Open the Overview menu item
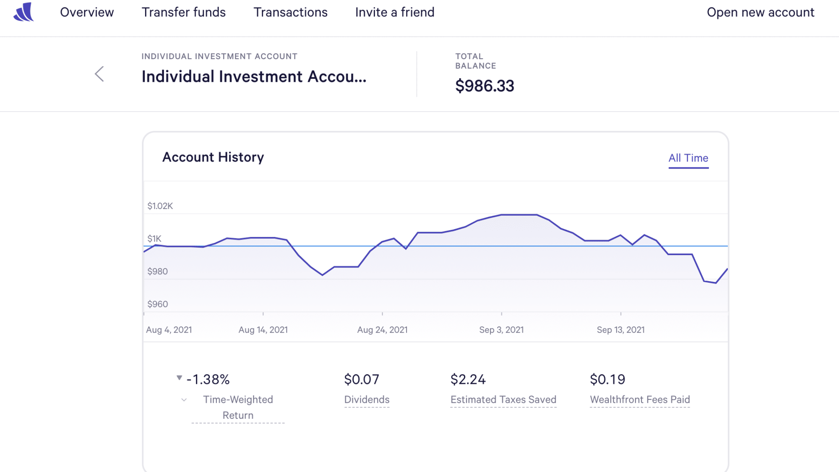 pyautogui.click(x=87, y=12)
